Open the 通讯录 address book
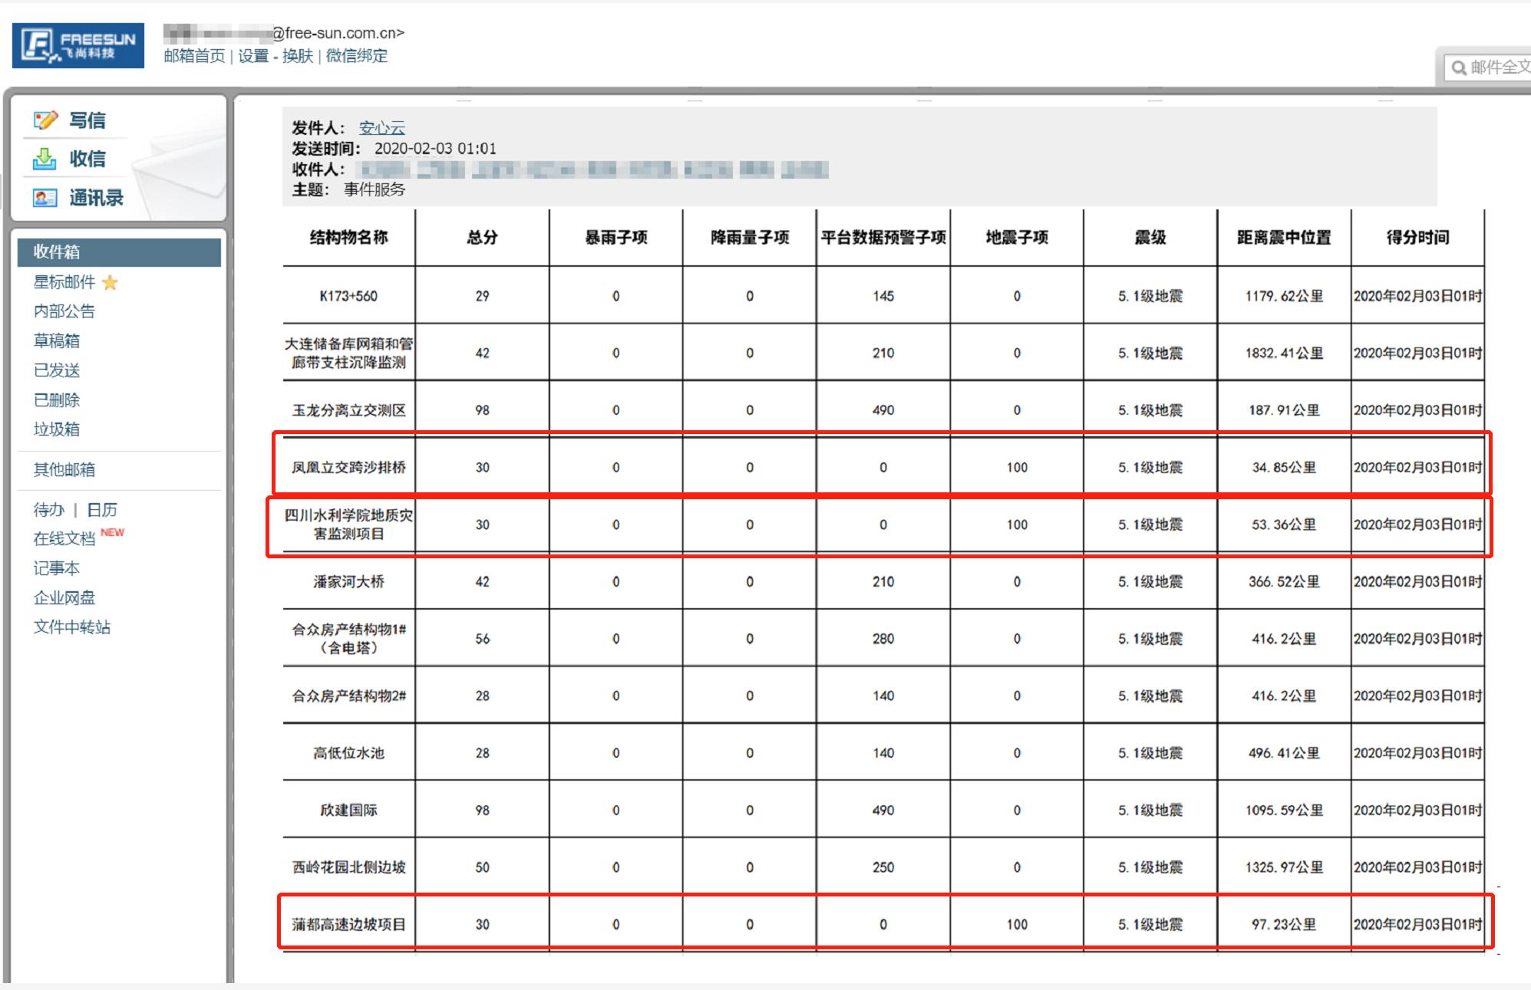This screenshot has height=990, width=1531. point(97,198)
